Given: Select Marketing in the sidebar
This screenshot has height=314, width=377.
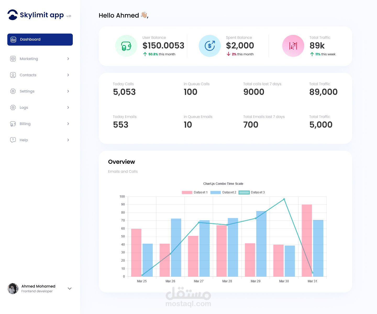Looking at the screenshot, I should click(x=40, y=59).
